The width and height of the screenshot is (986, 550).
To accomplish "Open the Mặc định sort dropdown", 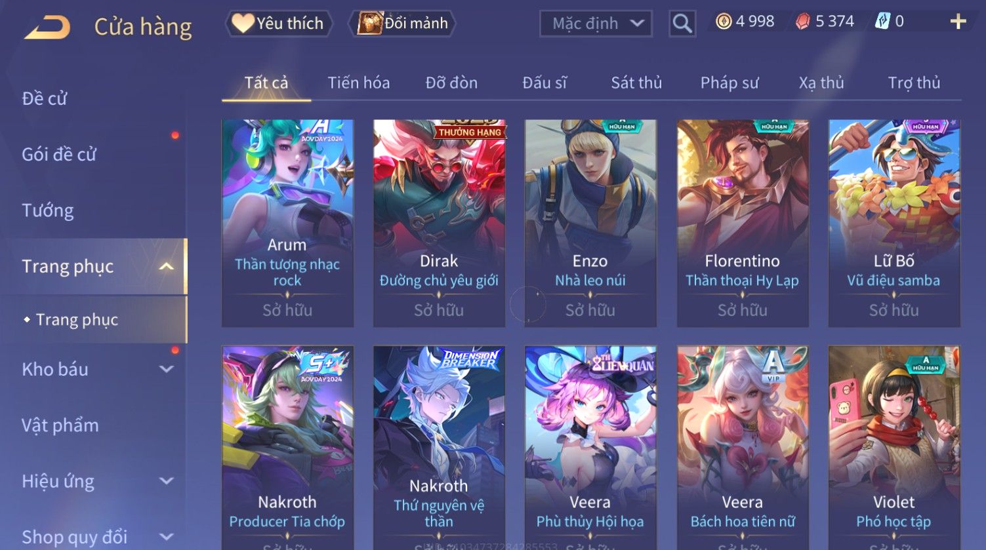I will (x=596, y=24).
